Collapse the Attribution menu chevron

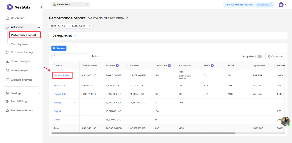(39, 27)
